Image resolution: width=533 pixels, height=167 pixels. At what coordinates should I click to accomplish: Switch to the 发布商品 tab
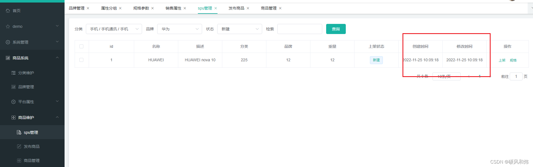[x=236, y=8]
